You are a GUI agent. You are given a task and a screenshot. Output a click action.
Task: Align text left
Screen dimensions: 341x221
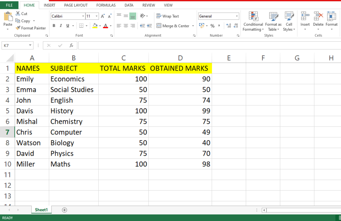point(119,26)
